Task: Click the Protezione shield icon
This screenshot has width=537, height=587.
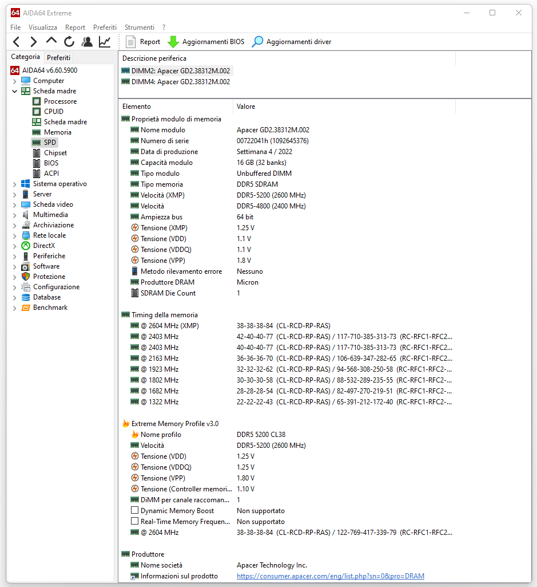Action: [25, 277]
